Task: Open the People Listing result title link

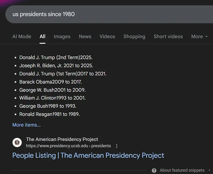Action: tap(88, 155)
